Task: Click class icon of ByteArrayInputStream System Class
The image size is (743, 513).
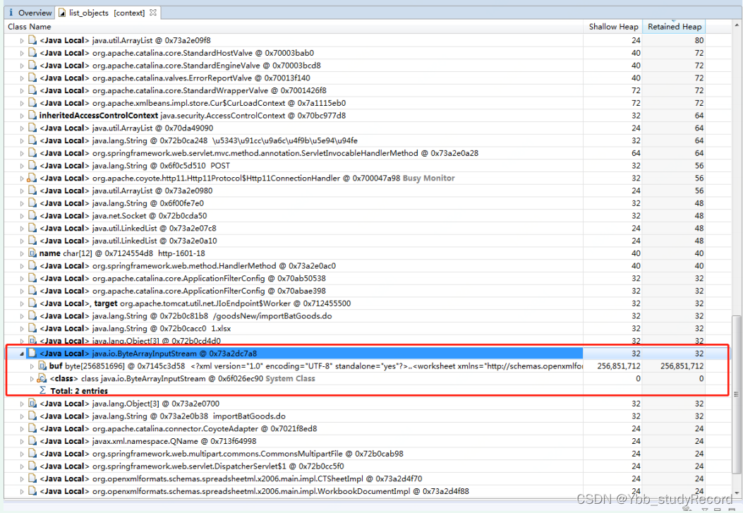Action: [x=42, y=378]
